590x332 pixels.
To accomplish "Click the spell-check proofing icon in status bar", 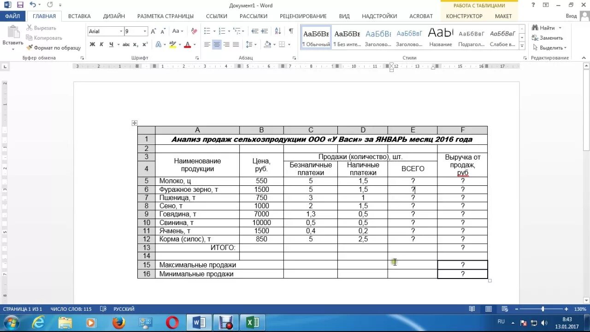I will click(103, 309).
